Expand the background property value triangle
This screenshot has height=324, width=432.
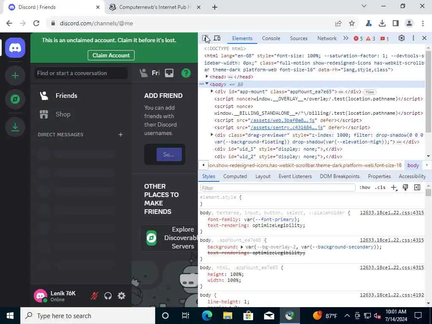[242, 247]
